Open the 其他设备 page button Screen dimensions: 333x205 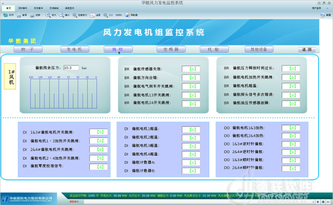258,50
